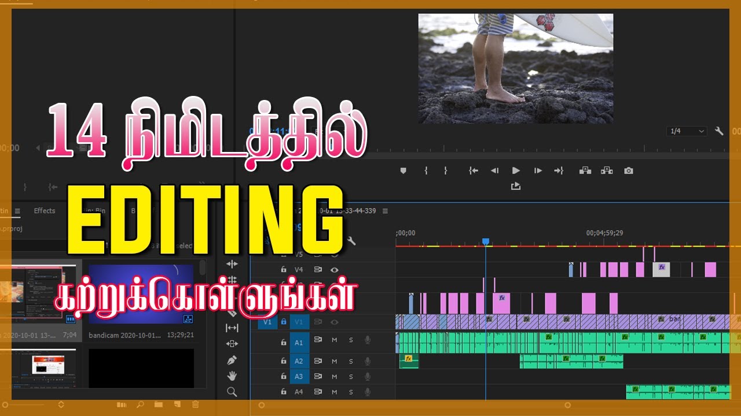Click the Lift button
The image size is (741, 416).
[x=585, y=170]
